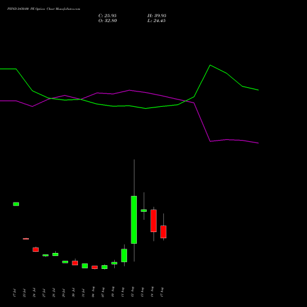Click the '07 Aug' date axis label
Image resolution: width=307 pixels, height=307 pixels.
pos(103,292)
